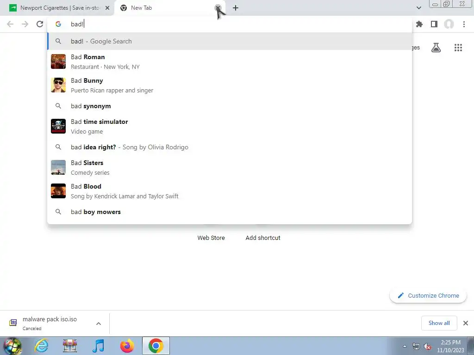Screen dimensions: 474x355
Task: Pick the Bad time simulator suggestion
Action: tap(230, 126)
